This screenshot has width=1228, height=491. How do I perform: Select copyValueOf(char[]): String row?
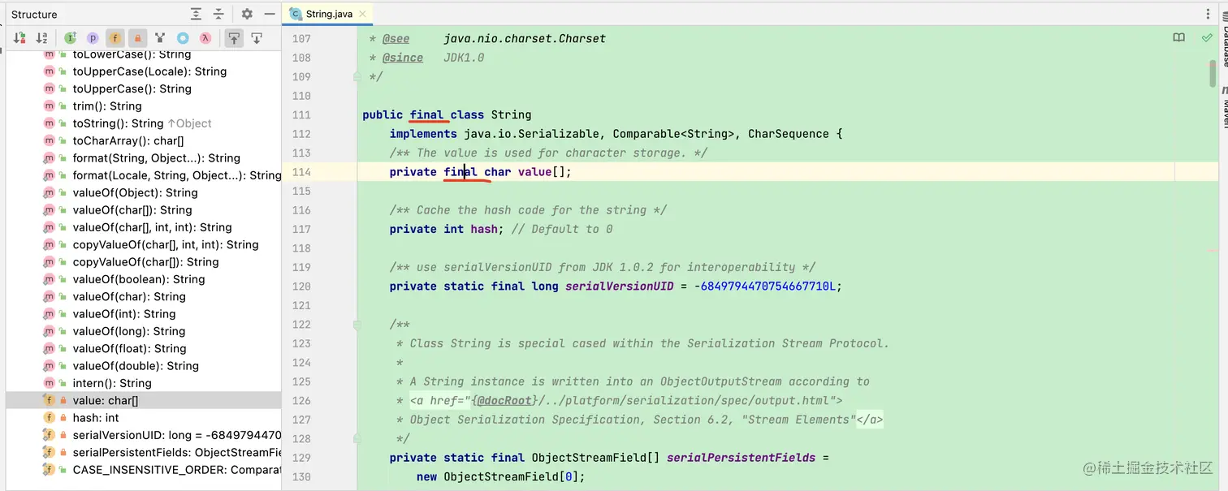145,262
